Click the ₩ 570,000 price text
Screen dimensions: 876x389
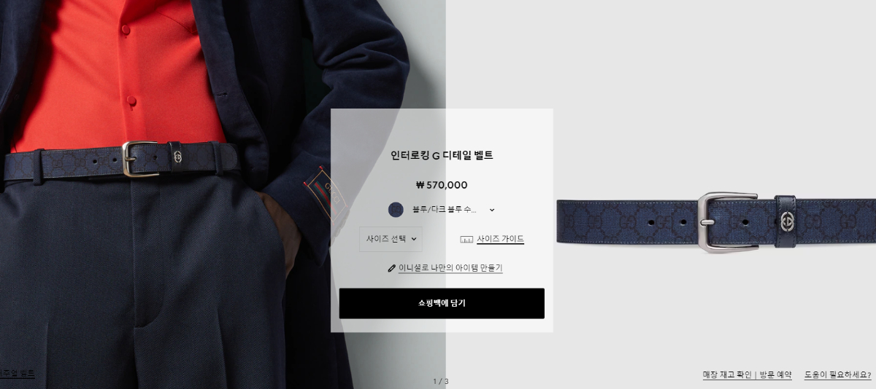point(442,185)
